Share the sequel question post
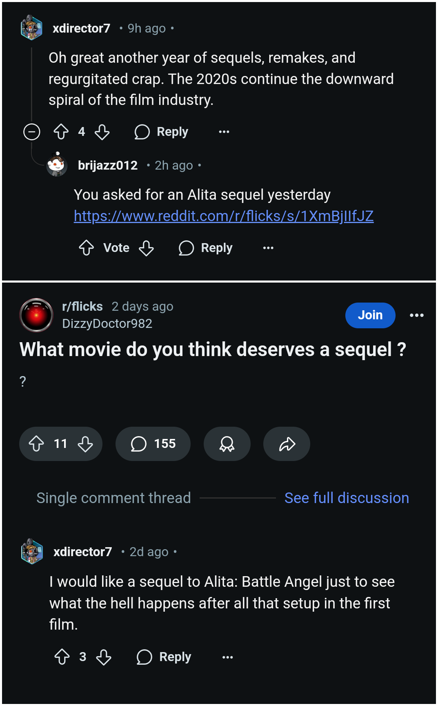This screenshot has height=706, width=438. pos(287,444)
